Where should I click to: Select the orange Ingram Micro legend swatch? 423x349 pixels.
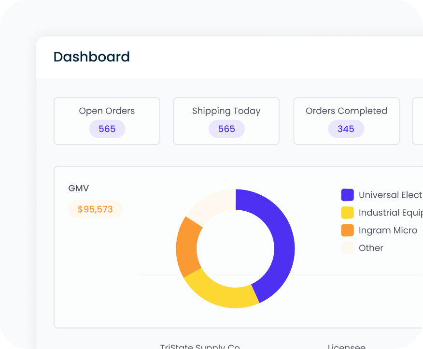pos(347,230)
